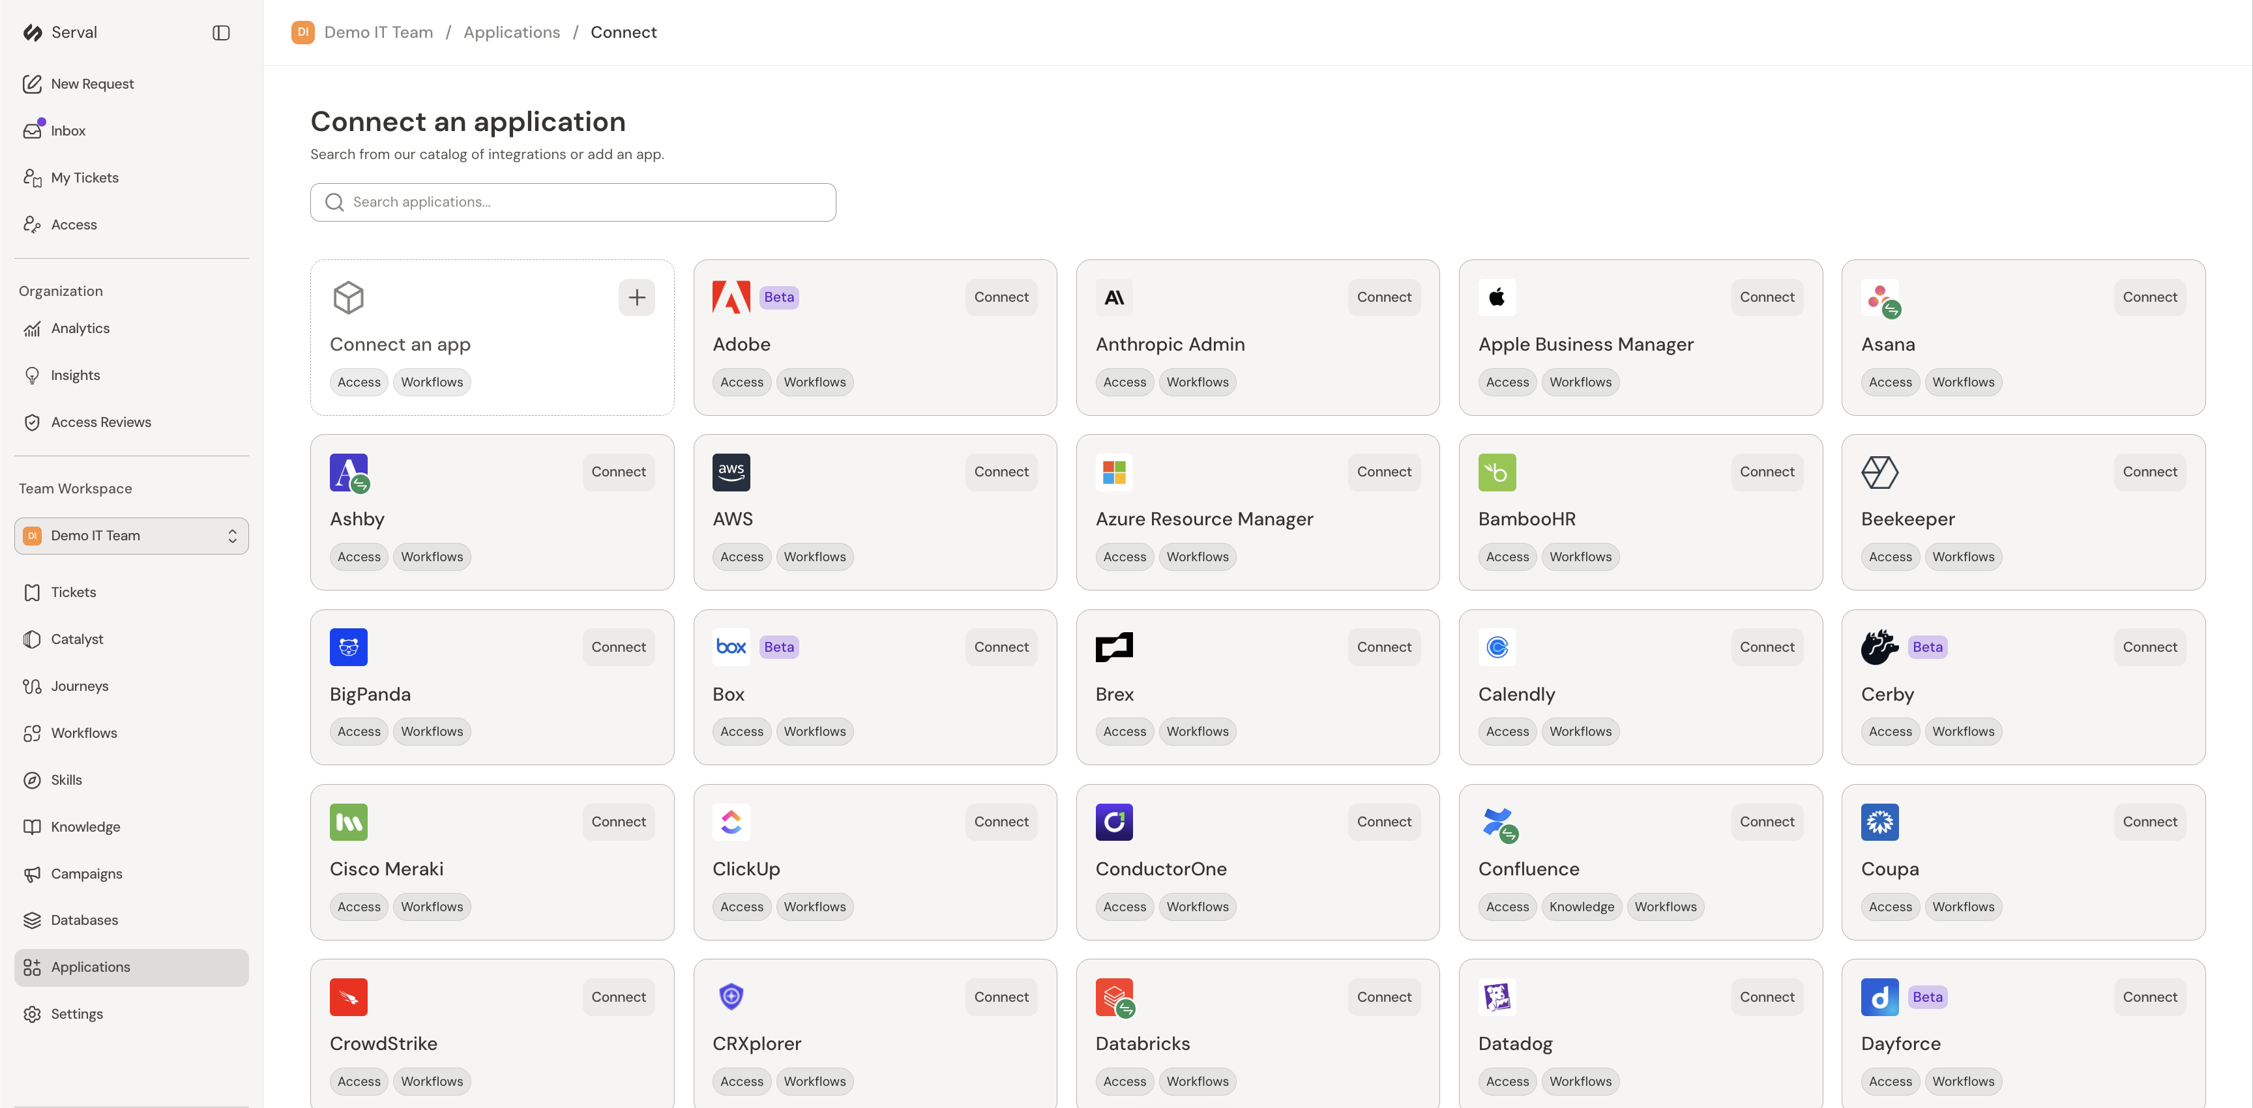Click the BigPanda logo icon
Screen dimensions: 2253x1108
point(348,647)
